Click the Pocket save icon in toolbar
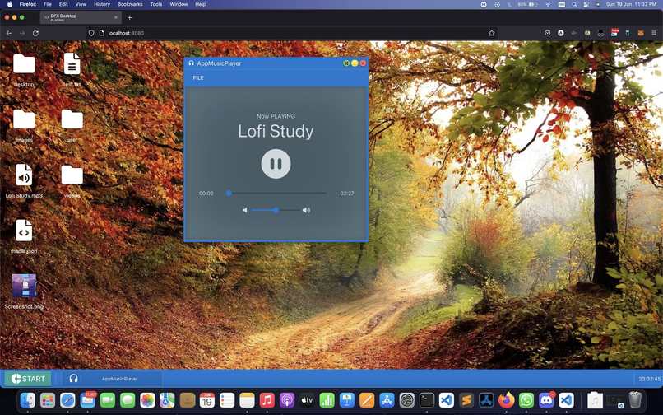663x415 pixels. coord(548,33)
